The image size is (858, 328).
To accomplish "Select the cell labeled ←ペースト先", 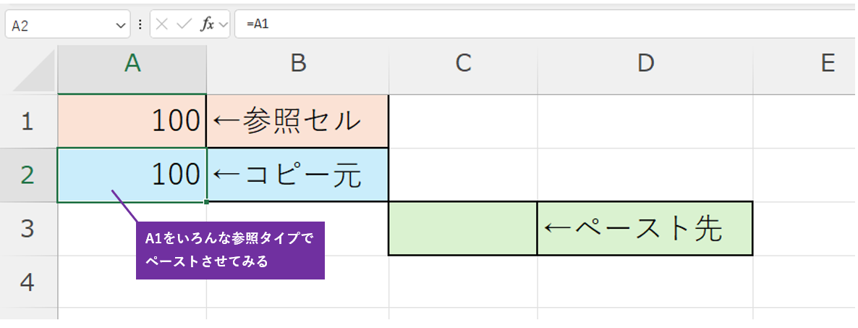I will tap(645, 228).
